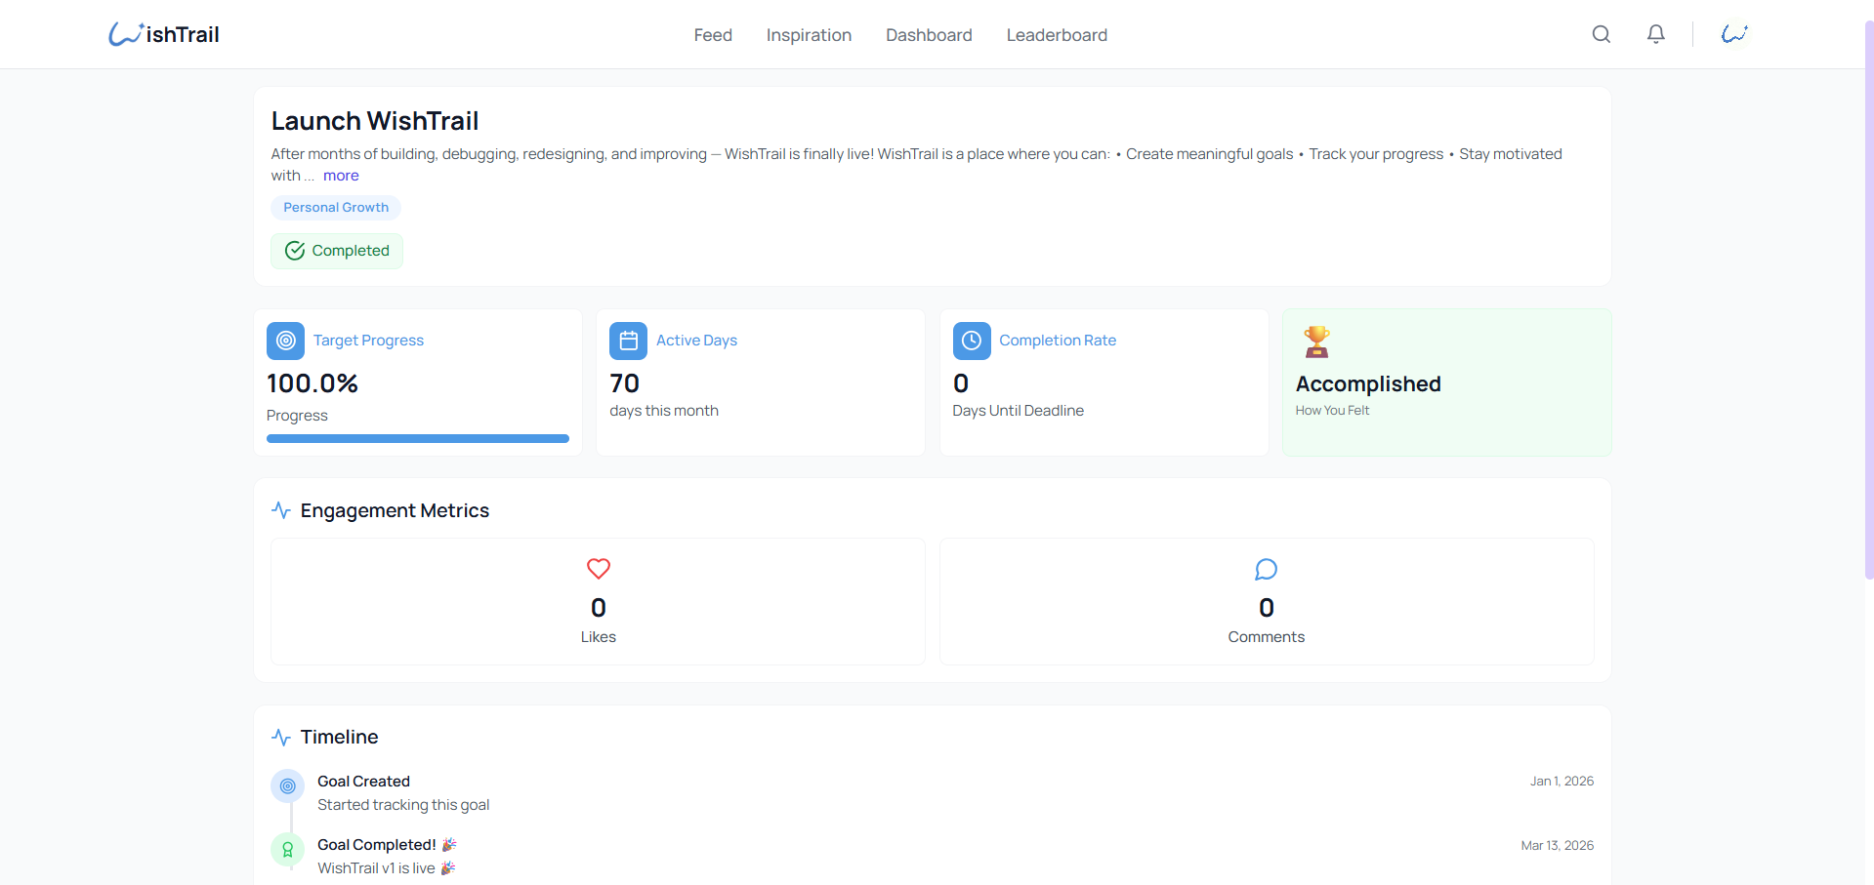This screenshot has width=1874, height=885.
Task: Click the How You Felt caption
Action: tap(1332, 411)
